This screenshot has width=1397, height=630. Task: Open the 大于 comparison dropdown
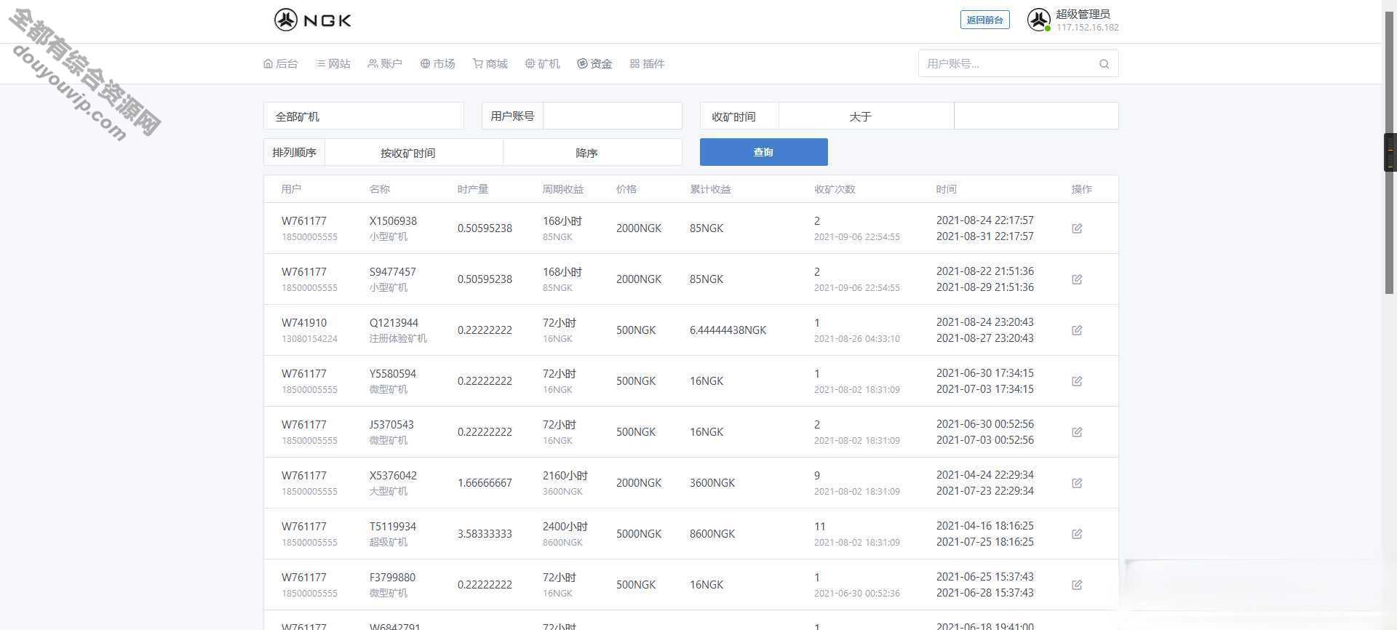[866, 116]
